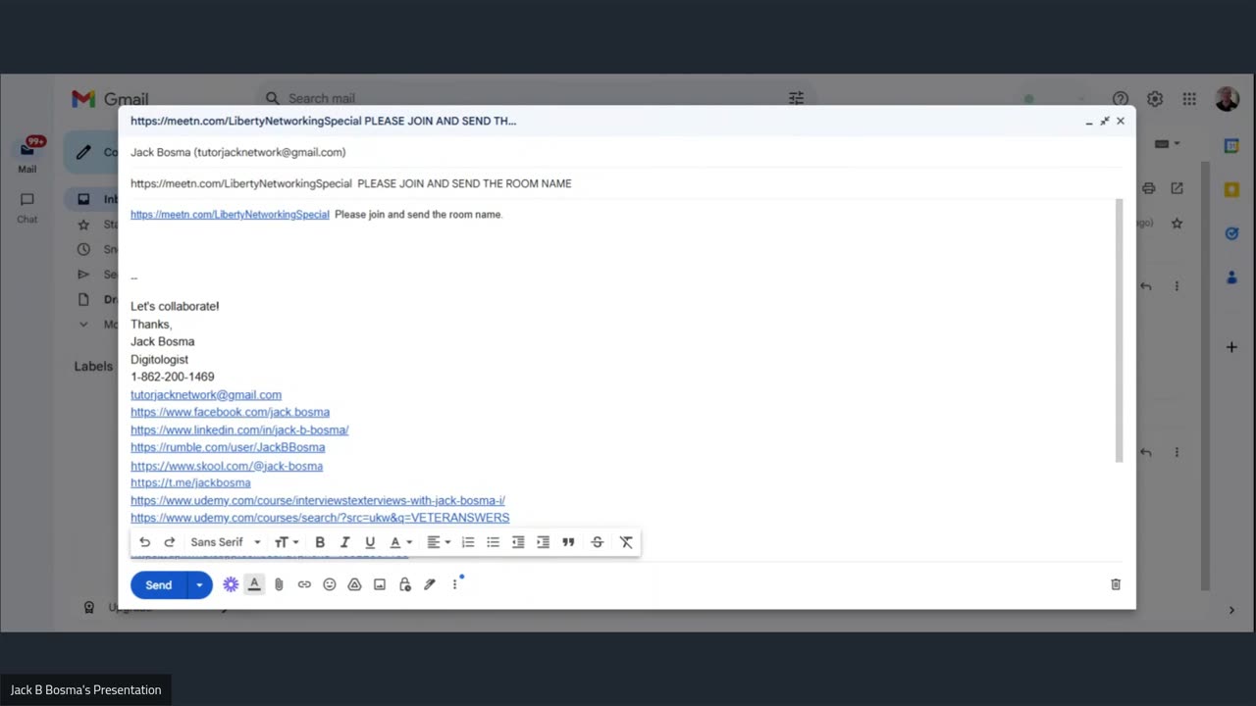1256x706 pixels.
Task: Open more compose options menu
Action: pos(454,584)
